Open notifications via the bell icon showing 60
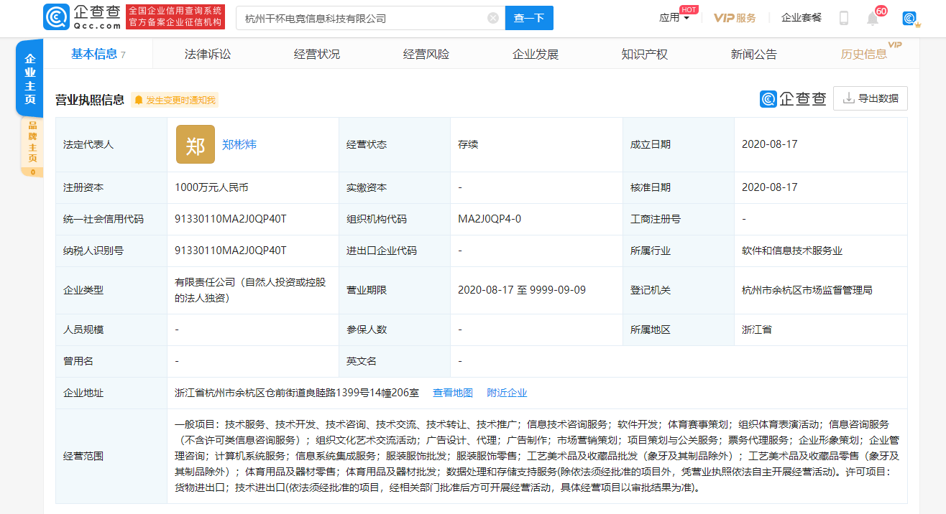 (872, 19)
